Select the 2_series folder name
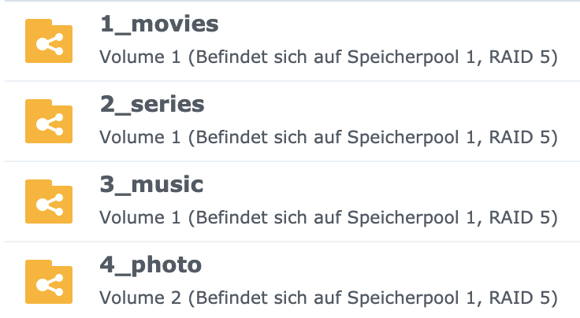This screenshot has height=318, width=580. 152,105
